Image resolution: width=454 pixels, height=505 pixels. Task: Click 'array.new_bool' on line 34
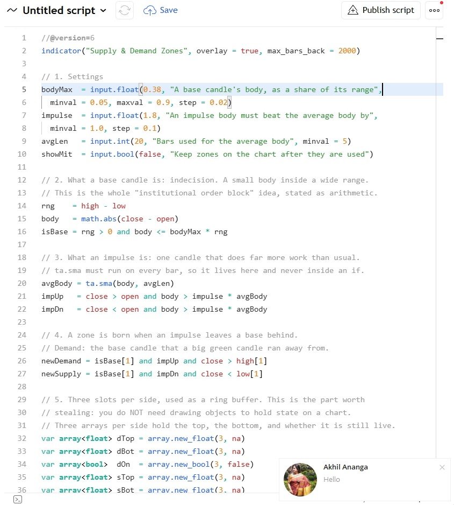tap(178, 464)
